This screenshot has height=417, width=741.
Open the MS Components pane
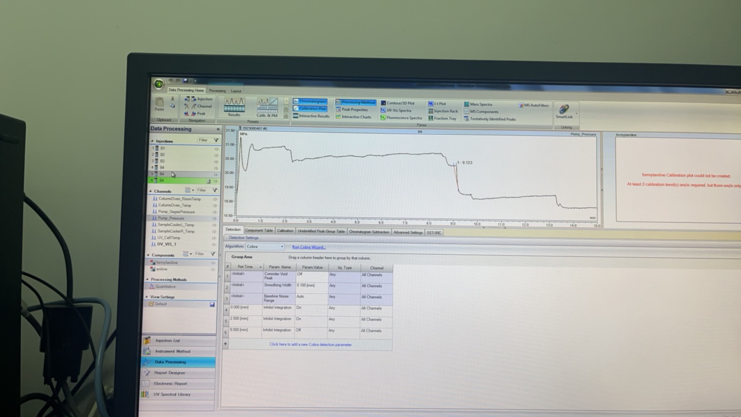[480, 112]
